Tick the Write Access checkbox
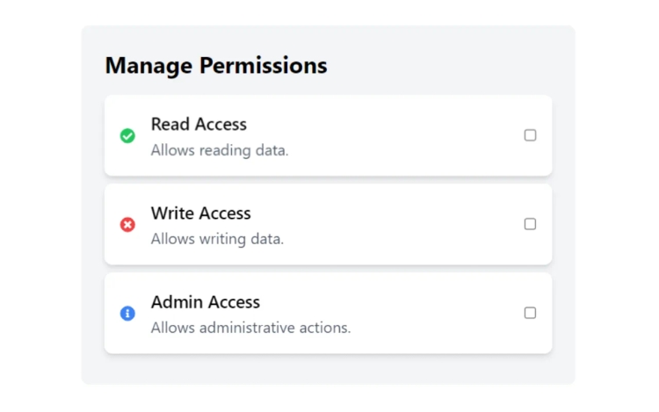 (x=530, y=224)
